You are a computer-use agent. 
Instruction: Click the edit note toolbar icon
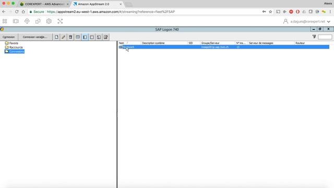tap(106, 37)
